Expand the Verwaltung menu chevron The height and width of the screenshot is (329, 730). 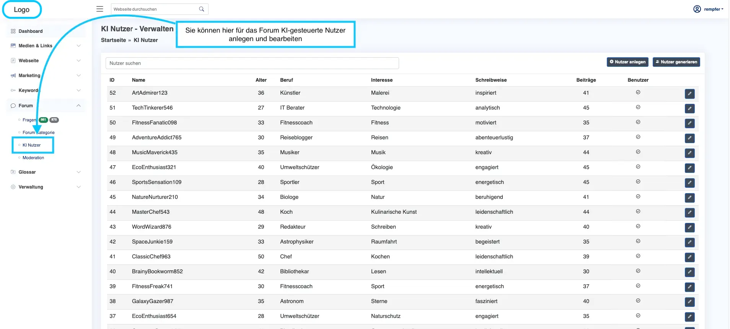pyautogui.click(x=79, y=187)
